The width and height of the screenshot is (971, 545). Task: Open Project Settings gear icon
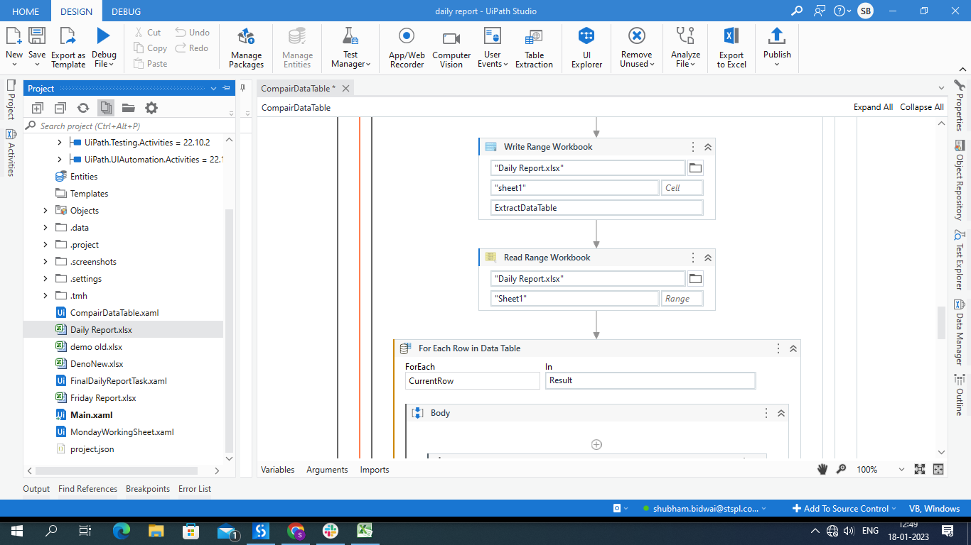pos(151,108)
